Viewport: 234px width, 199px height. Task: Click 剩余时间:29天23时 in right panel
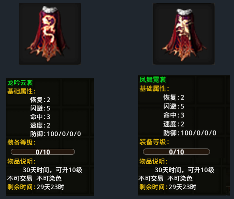(168, 187)
